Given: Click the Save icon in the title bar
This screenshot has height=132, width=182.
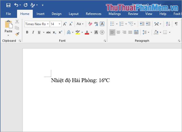Looking at the screenshot, I should point(8,5).
